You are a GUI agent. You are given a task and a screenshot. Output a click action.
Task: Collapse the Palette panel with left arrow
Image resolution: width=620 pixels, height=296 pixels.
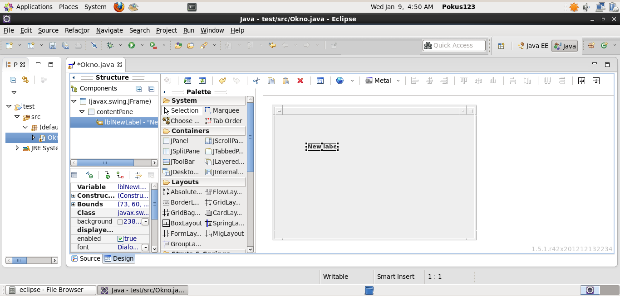(164, 92)
